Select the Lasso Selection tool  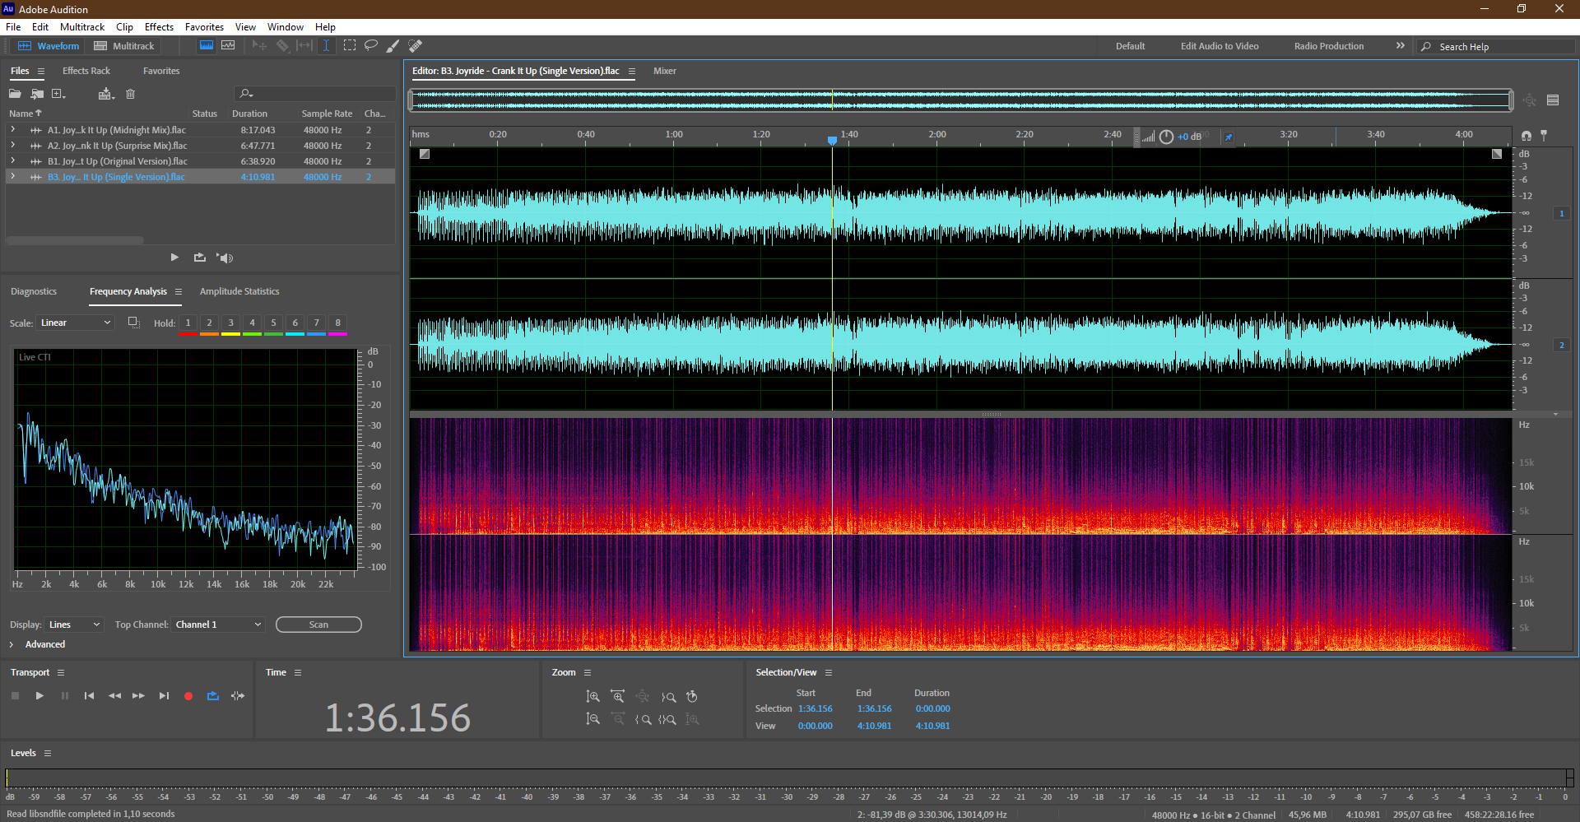coord(371,46)
